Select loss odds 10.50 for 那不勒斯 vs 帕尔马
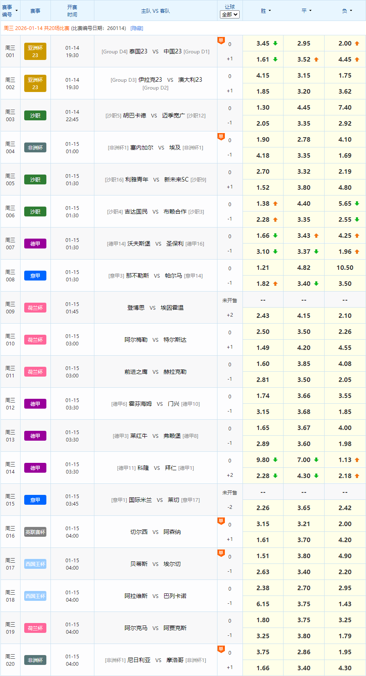 tap(345, 267)
